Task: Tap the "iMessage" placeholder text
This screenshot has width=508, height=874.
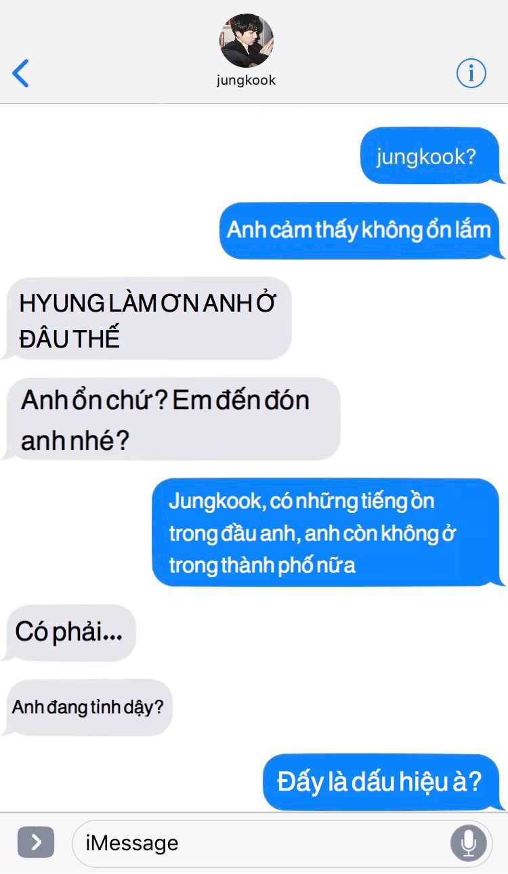Action: click(x=132, y=844)
